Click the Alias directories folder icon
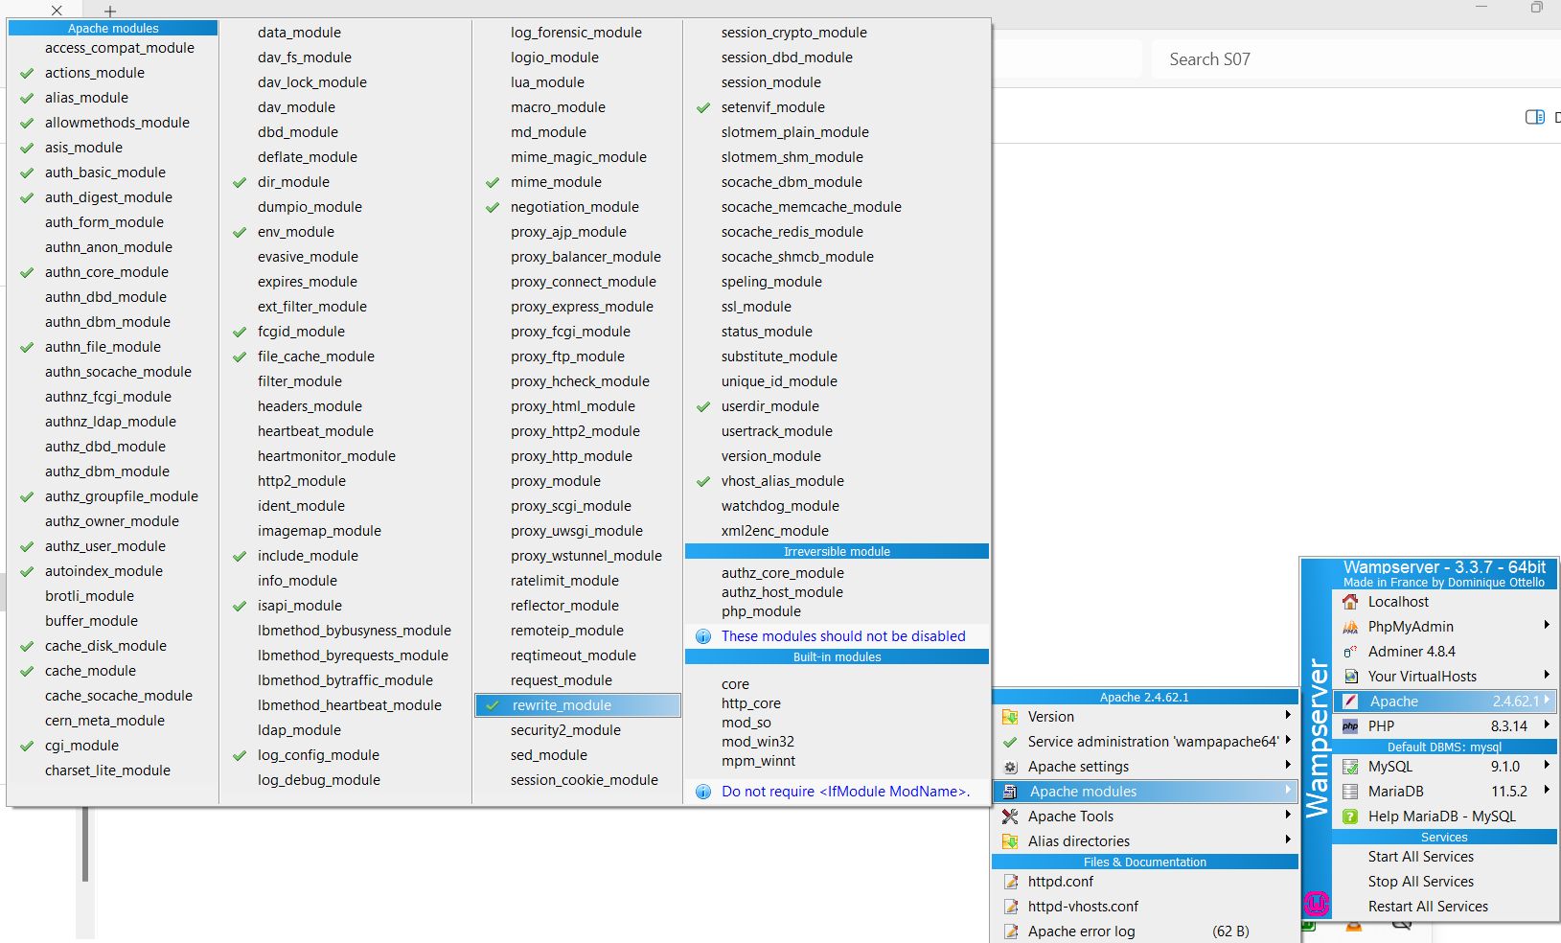Screen dimensions: 1561x943 click(1010, 841)
